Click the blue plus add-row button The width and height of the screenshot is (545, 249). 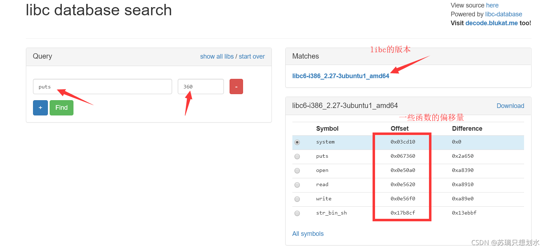(x=40, y=108)
